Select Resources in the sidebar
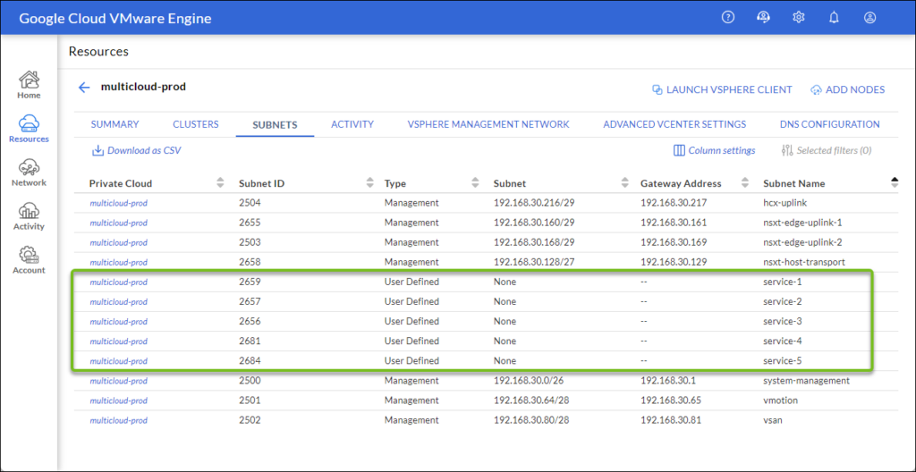 click(x=29, y=129)
